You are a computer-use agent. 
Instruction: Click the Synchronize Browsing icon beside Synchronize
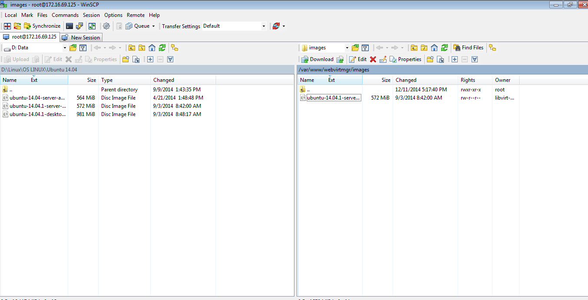click(17, 26)
